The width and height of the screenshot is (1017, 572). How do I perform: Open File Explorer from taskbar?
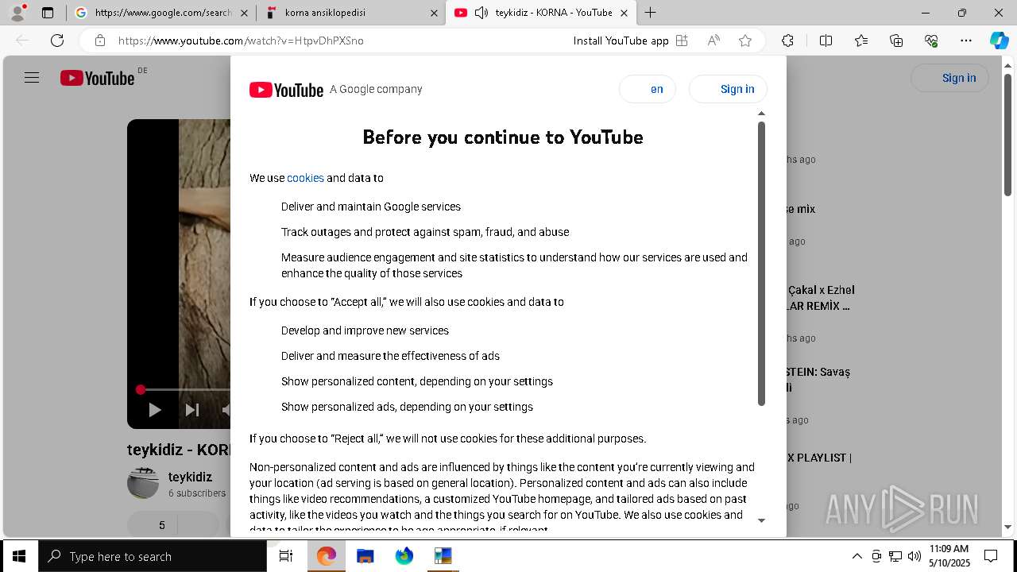pyautogui.click(x=365, y=556)
